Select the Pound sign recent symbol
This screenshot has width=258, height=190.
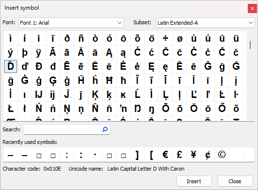(x=179, y=155)
